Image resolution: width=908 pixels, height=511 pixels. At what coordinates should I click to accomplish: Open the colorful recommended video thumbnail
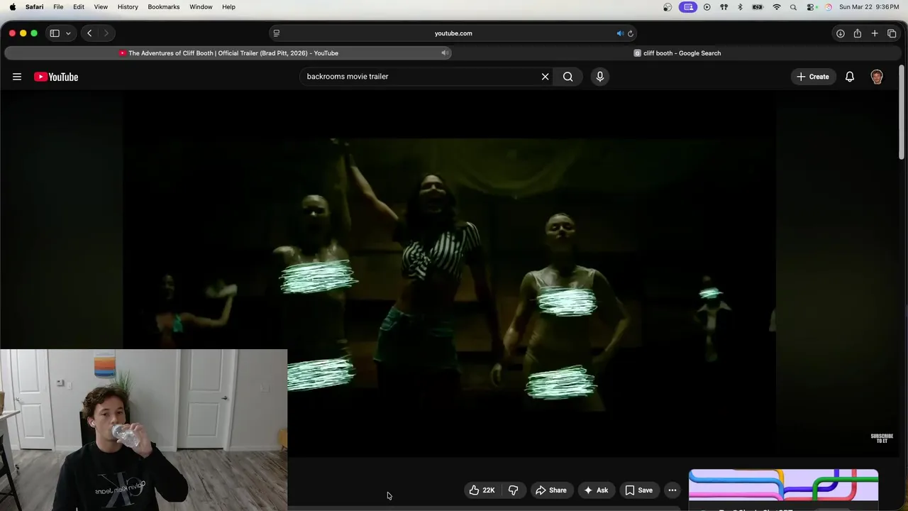coord(783,486)
